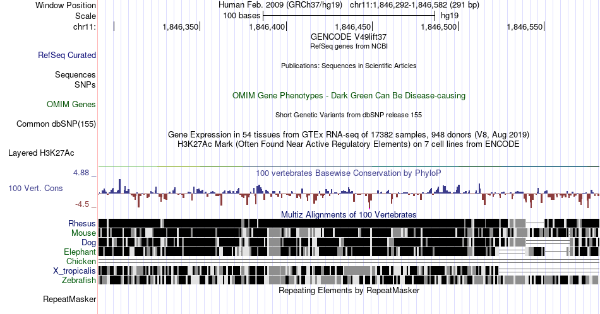Click Repeating Elements by RepeatMasker title
This screenshot has width=600, height=314.
click(x=349, y=290)
